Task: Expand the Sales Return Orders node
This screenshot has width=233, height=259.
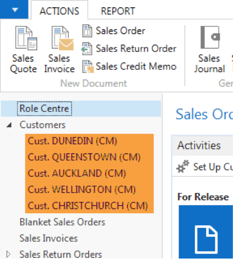Action: point(8,254)
